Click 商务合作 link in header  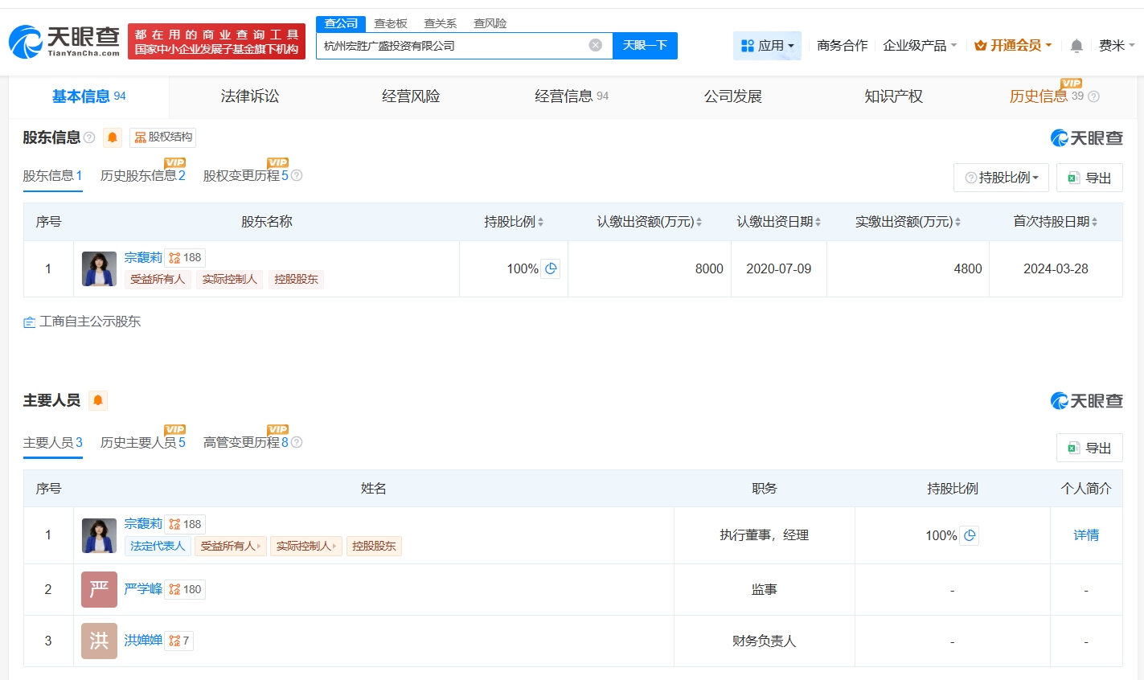pyautogui.click(x=842, y=46)
